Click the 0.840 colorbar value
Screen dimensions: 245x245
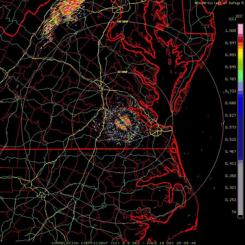pos(231,67)
